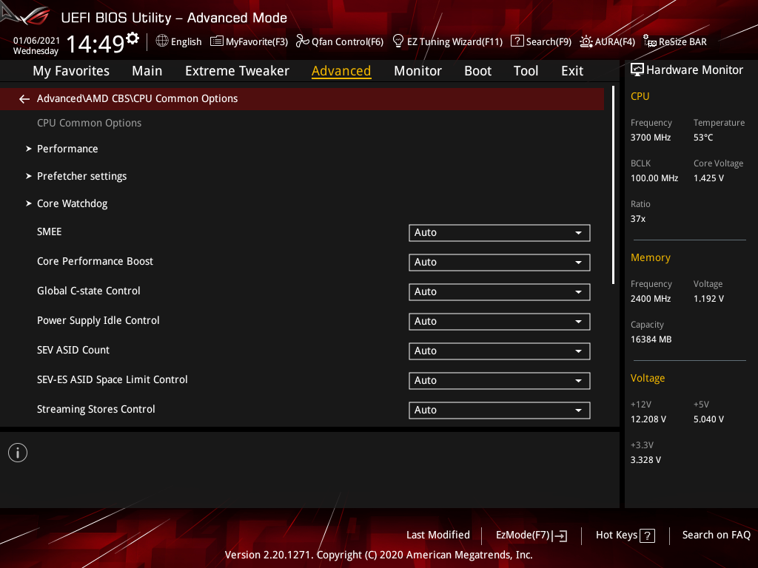Click the Hot Keys question mark box
Viewport: 758px width, 568px height.
click(x=647, y=535)
